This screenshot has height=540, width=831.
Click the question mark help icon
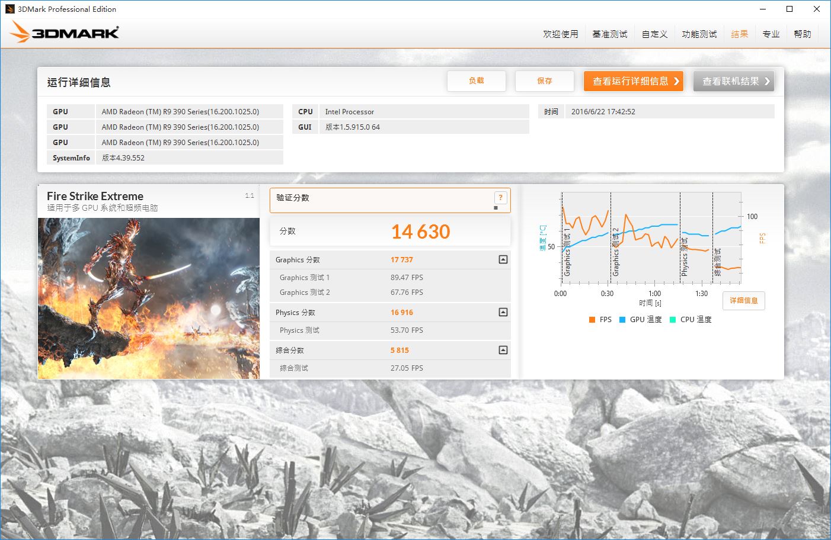(501, 198)
